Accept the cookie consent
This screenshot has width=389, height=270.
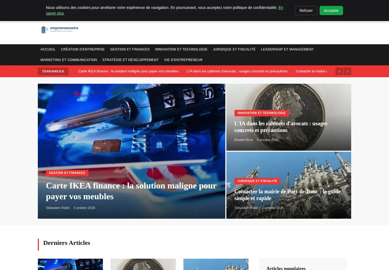(x=331, y=11)
